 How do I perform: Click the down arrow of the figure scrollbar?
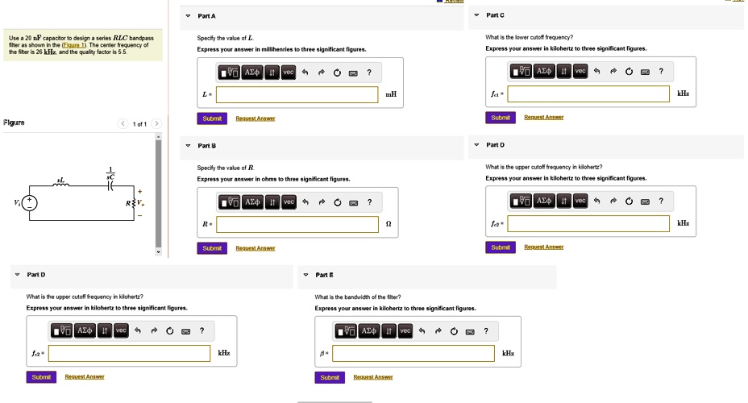pos(159,252)
